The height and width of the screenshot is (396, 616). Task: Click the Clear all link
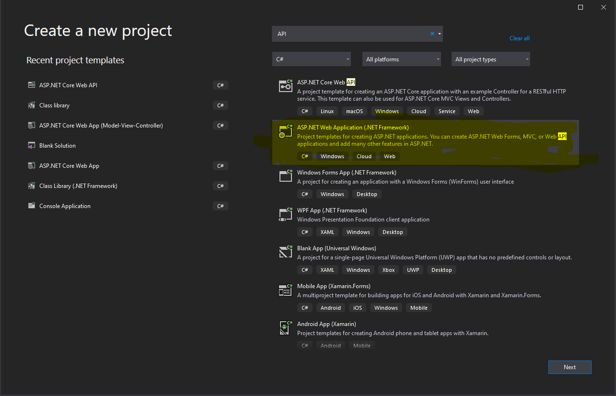click(520, 38)
